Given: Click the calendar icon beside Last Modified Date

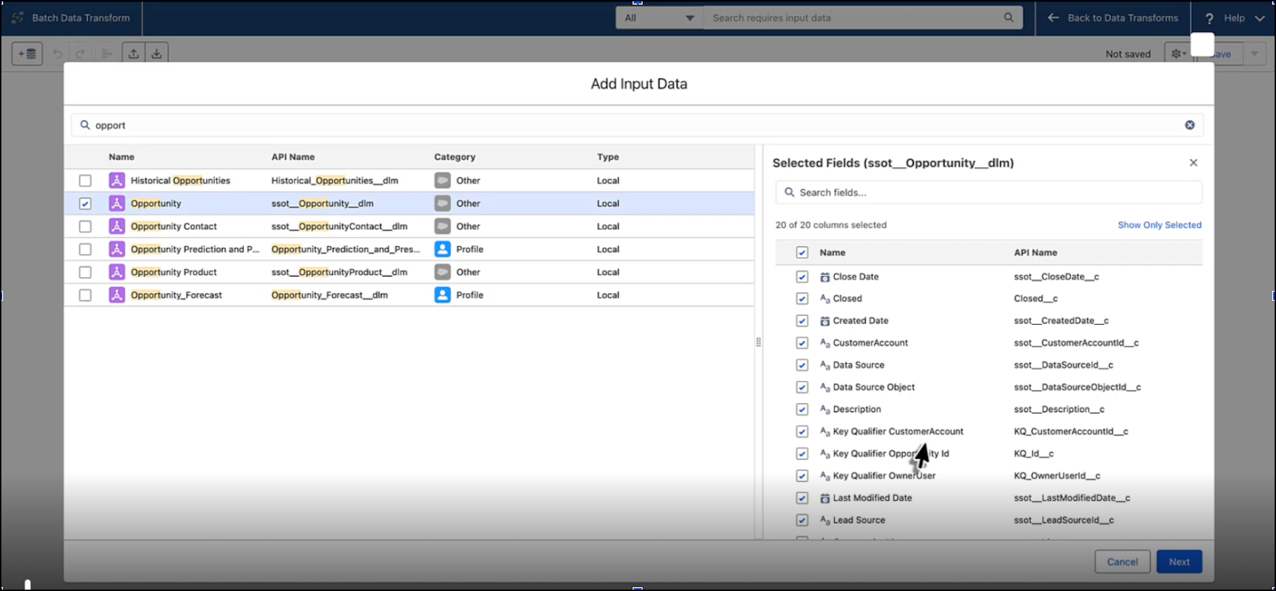Looking at the screenshot, I should tap(825, 498).
